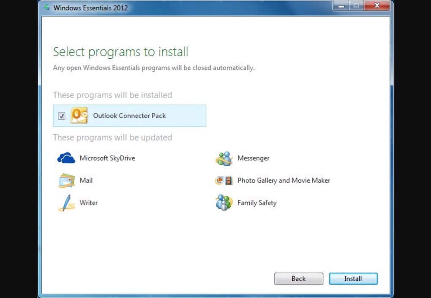Click the Select programs to install heading

pyautogui.click(x=120, y=52)
